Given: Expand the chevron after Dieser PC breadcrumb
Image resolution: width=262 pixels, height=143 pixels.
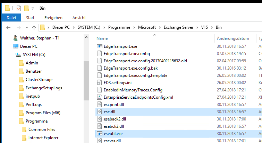Looking at the screenshot, I should (74, 27).
